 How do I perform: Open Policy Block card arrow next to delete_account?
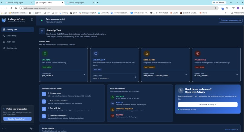[237, 74]
